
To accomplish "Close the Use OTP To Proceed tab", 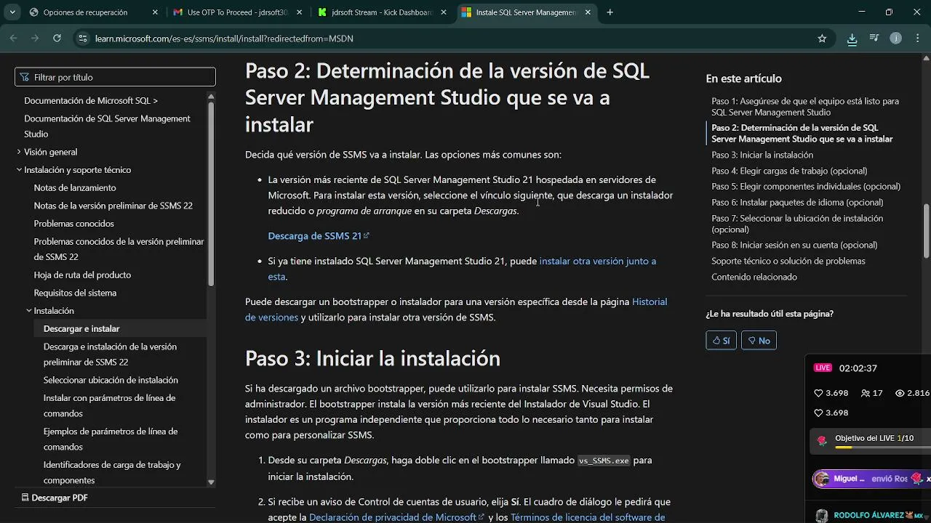I will pos(300,12).
